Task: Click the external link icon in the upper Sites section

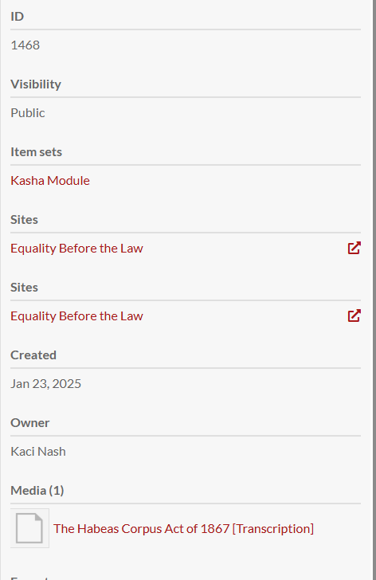Action: click(354, 249)
